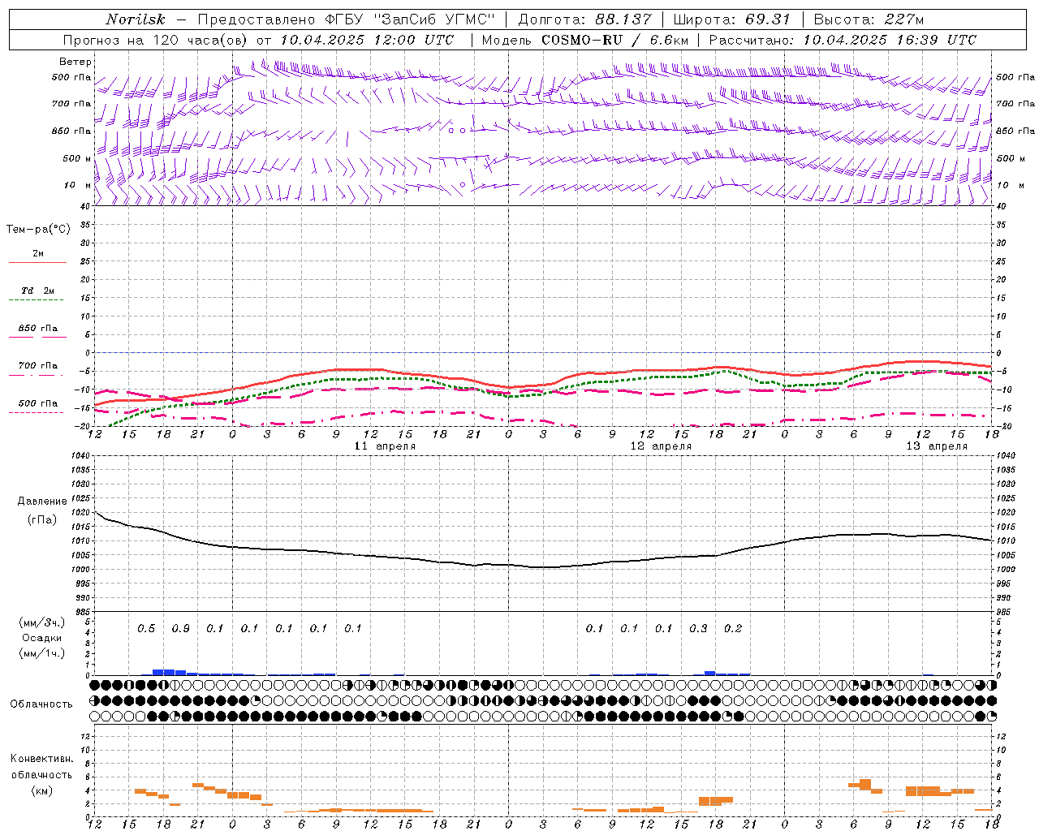Click the "Давление" pressure panel label
1039x831 pixels.
tap(42, 502)
